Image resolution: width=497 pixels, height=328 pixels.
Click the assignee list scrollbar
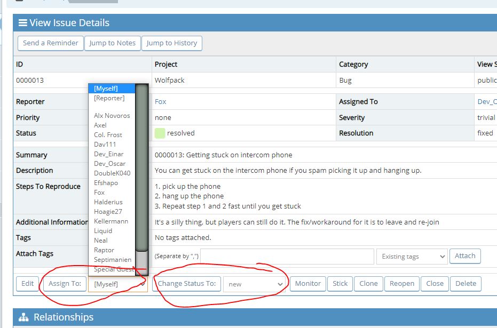[x=141, y=171]
